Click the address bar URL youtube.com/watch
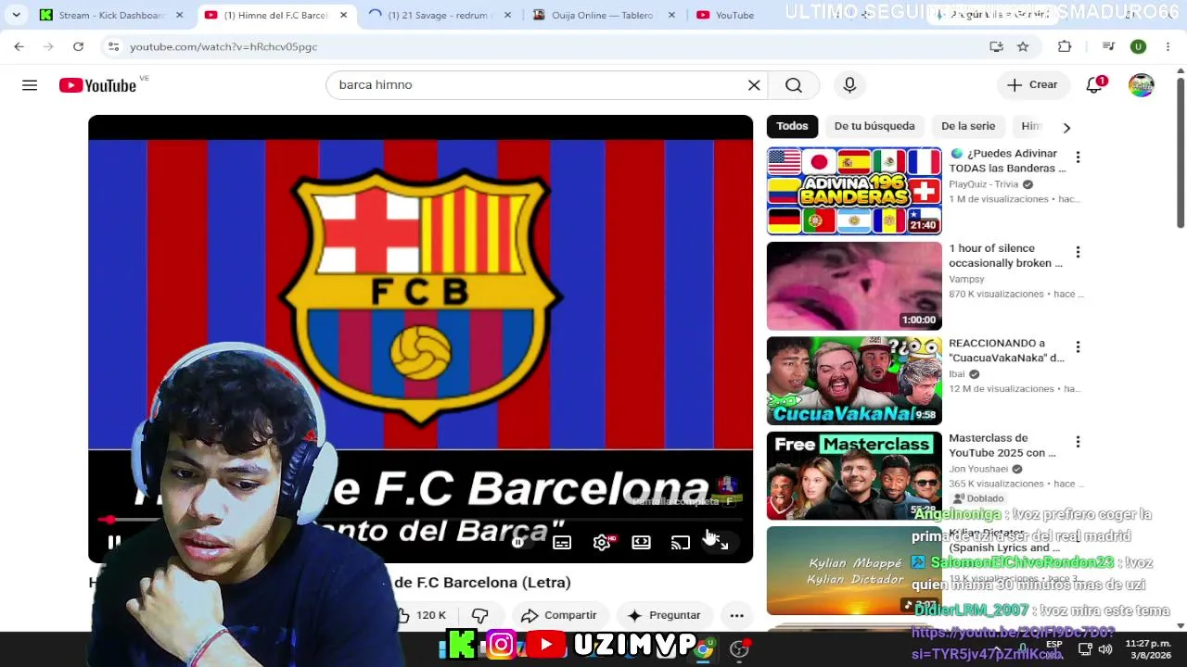This screenshot has width=1187, height=667. point(223,46)
